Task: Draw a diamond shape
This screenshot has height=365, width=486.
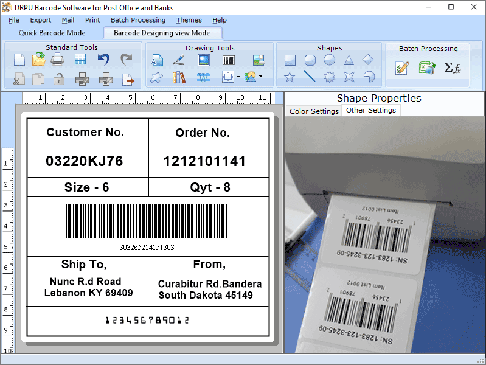Action: tap(368, 59)
